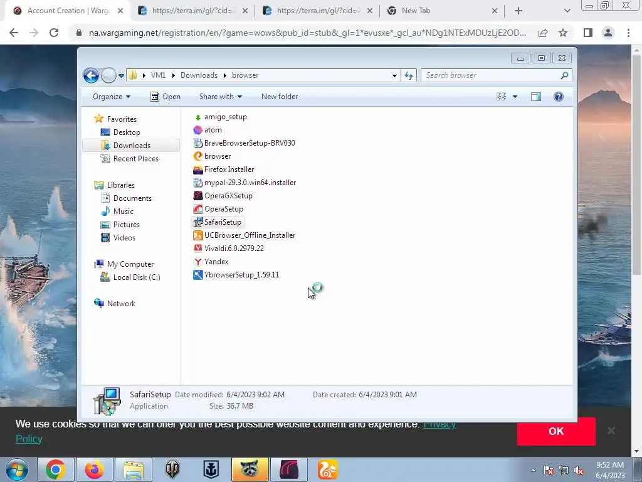Switch to Account Creation Wargaming tab

pos(68,11)
